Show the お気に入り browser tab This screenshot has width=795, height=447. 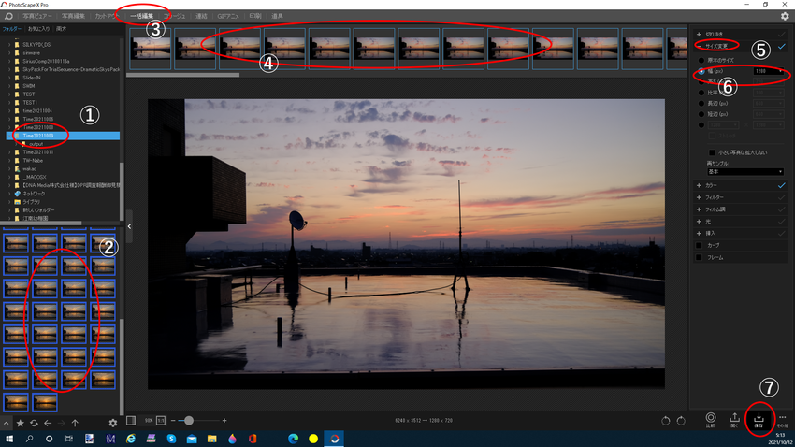(38, 29)
